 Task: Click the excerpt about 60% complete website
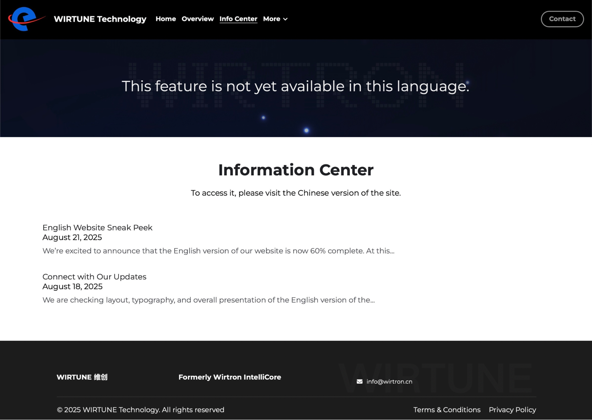coord(218,251)
